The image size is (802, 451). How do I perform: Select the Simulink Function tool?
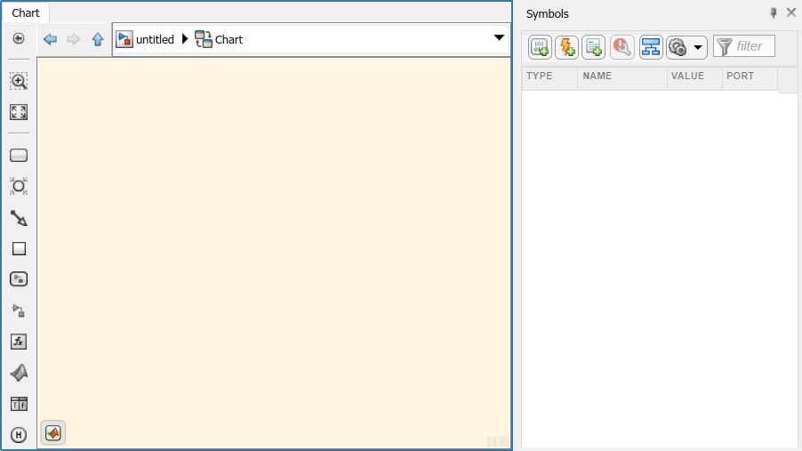point(19,310)
